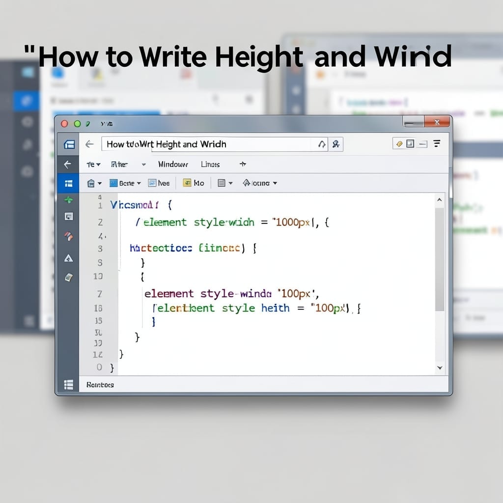Image resolution: width=503 pixels, height=503 pixels.
Task: Click the blue Bone toolbar icon
Action: point(113,183)
